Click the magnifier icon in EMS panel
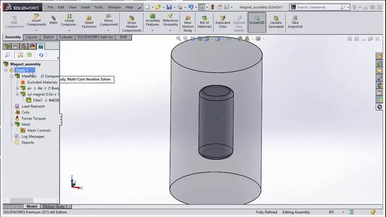The width and height of the screenshot is (386, 217). coord(8,55)
